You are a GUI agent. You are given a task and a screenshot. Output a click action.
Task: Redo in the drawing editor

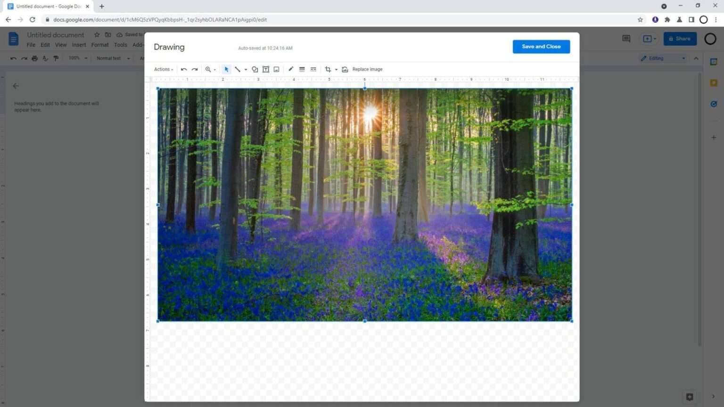click(195, 69)
